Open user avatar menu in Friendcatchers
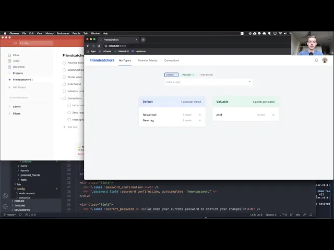Screen dimensions: 334x250 pos(325,60)
